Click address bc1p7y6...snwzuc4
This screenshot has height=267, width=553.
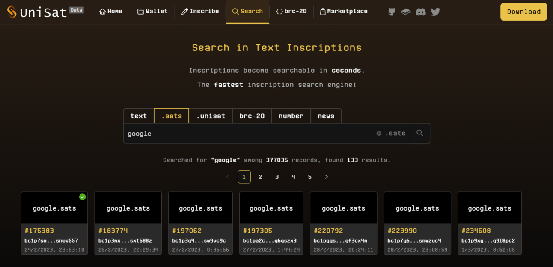[414, 241]
